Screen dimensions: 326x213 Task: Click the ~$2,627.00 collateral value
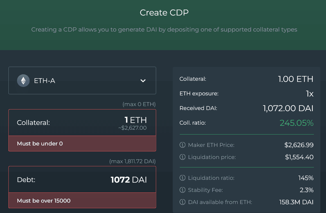[132, 128]
